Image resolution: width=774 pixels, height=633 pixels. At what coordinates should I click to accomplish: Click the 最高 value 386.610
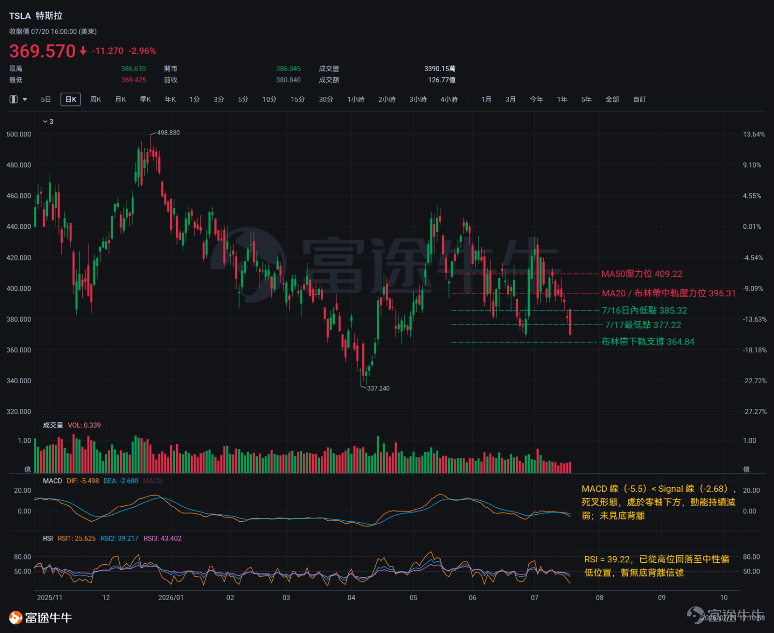[x=134, y=69]
